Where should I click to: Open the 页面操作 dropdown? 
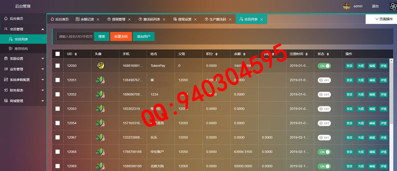pos(381,19)
